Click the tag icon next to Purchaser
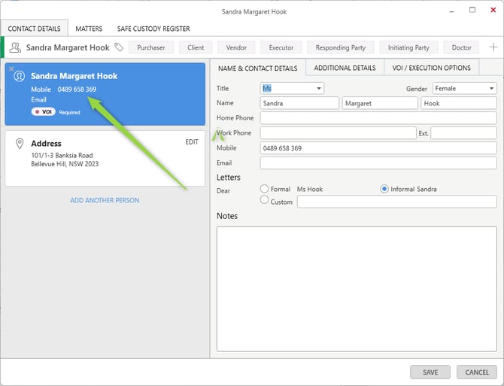Viewport: 504px width, 386px height. coord(118,47)
